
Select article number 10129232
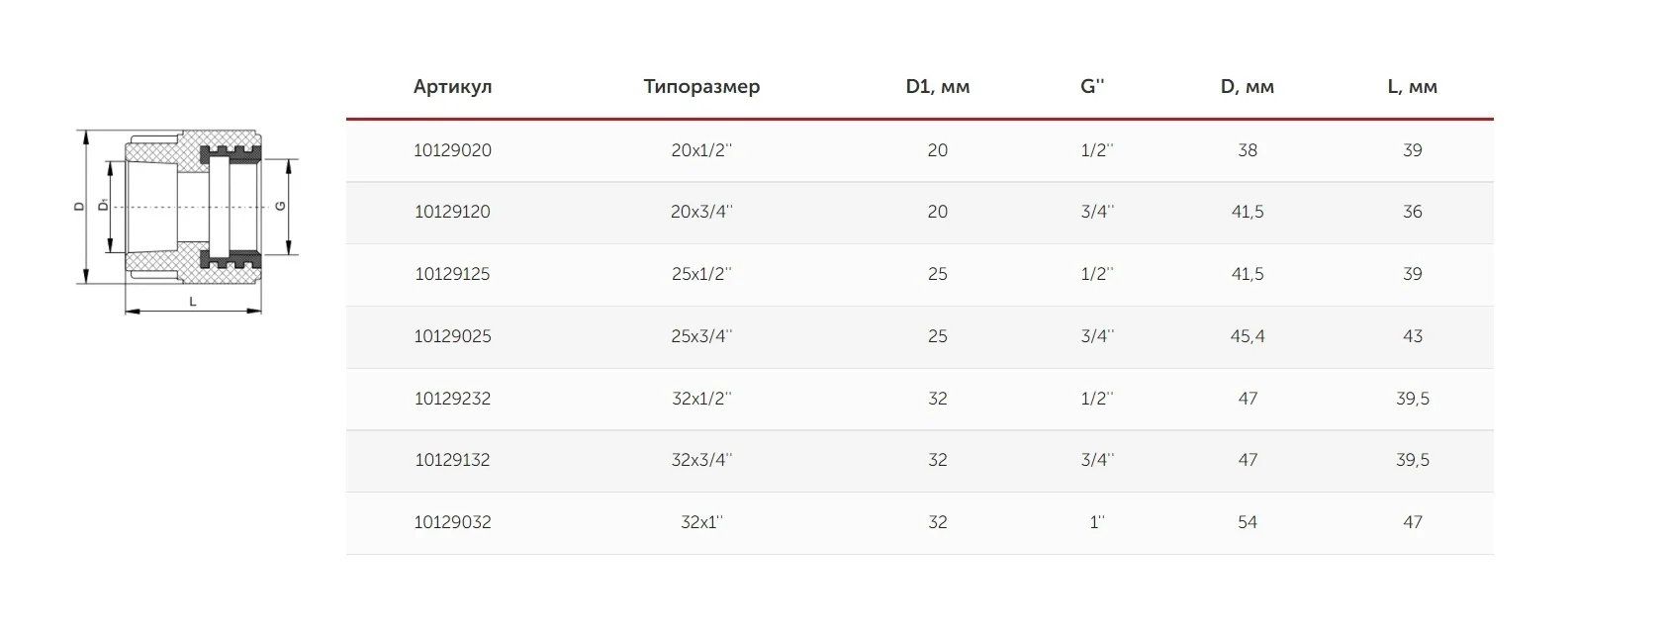452,399
